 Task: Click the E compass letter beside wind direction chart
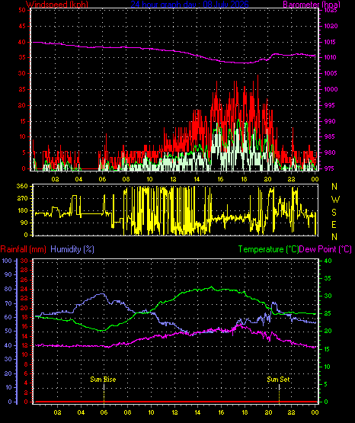pyautogui.click(x=334, y=224)
